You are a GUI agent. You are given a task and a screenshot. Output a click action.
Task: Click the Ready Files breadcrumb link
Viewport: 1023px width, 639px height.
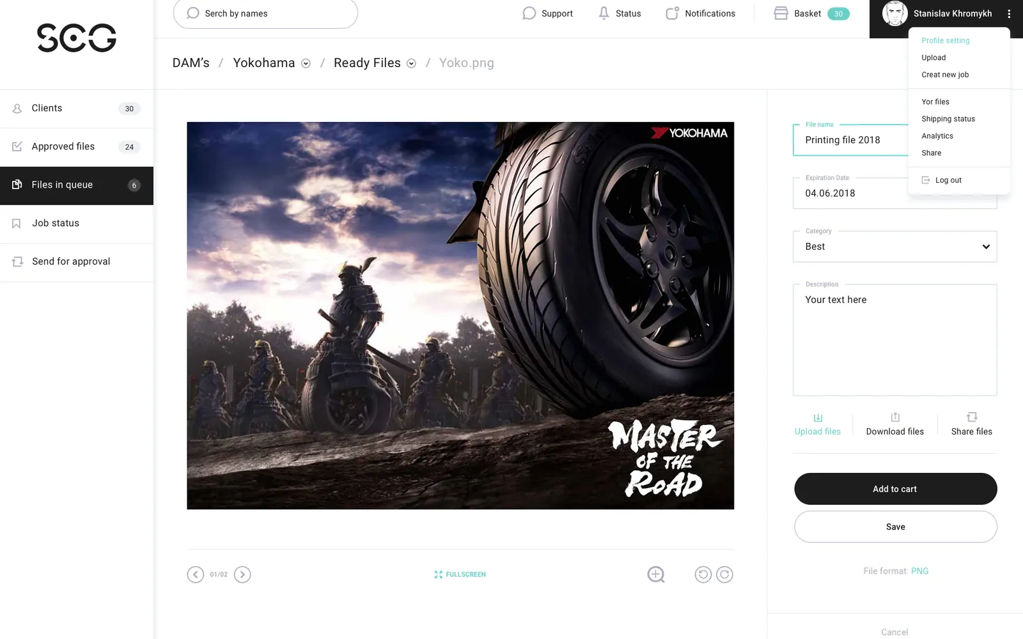tap(367, 63)
